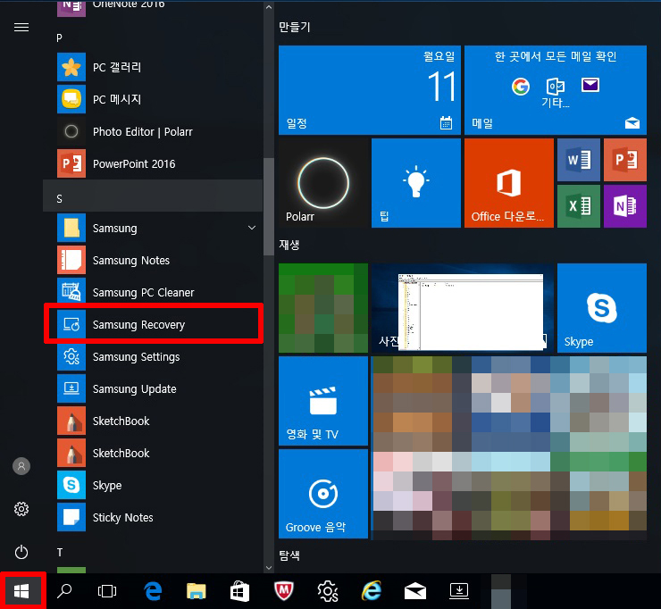Click the app list scroll up arrow
The image size is (661, 609).
(269, 7)
